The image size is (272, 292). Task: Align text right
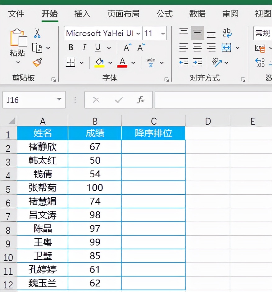[x=211, y=47]
